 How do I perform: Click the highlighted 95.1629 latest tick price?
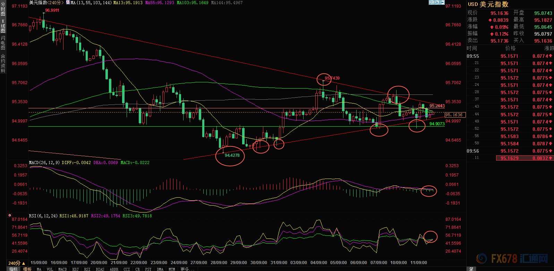pyautogui.click(x=509, y=158)
